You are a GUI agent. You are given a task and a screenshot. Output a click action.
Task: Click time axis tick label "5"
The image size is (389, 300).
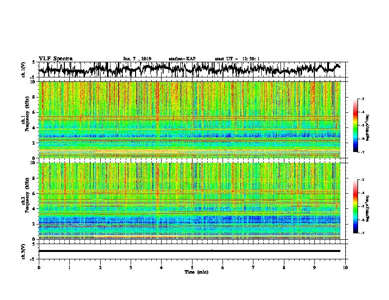coord(192,268)
